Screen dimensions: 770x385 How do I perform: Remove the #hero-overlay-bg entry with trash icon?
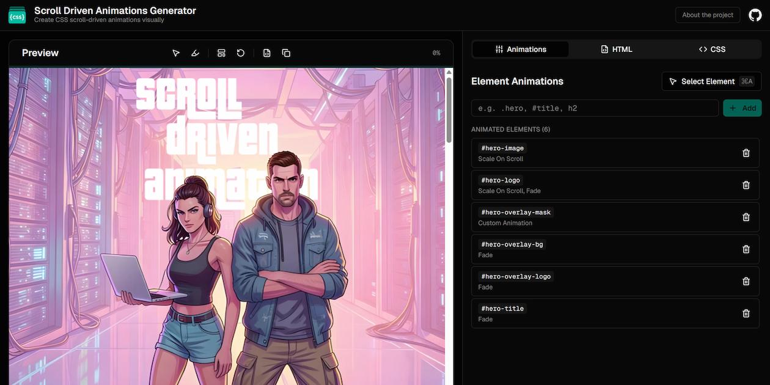[x=746, y=249]
